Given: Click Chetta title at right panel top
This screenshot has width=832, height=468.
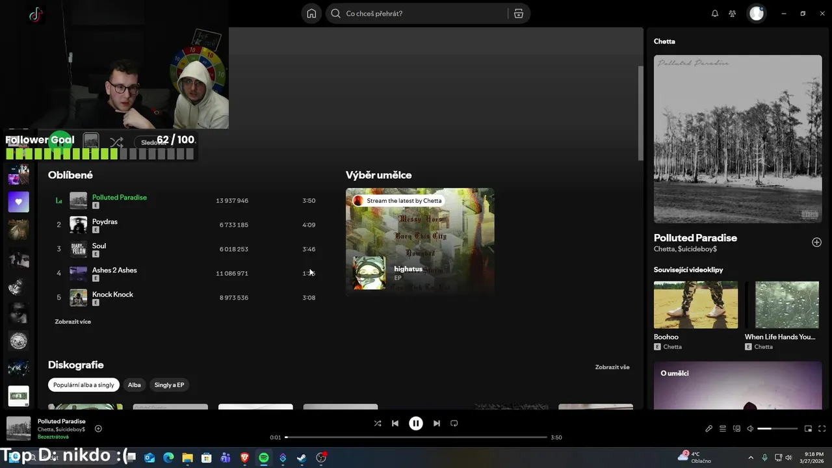Looking at the screenshot, I should pyautogui.click(x=664, y=41).
